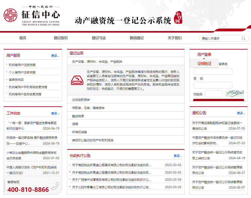251x198 pixels.
Task: Click the Credit Reference Center logo
Action: [x=32, y=16]
